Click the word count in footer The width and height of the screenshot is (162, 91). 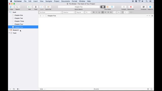[x=96, y=89]
